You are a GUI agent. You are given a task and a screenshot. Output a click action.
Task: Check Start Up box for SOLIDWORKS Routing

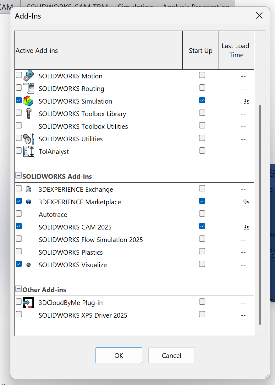tap(202, 88)
